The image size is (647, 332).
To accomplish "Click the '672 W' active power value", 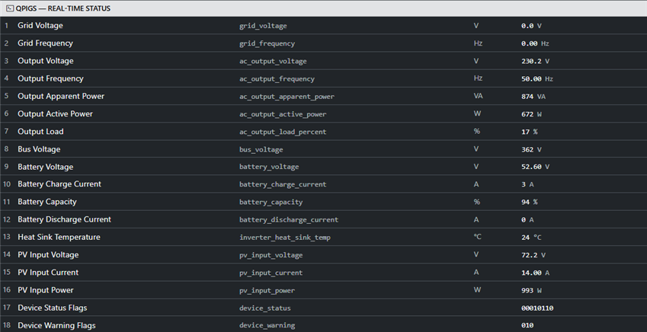I will (x=531, y=114).
